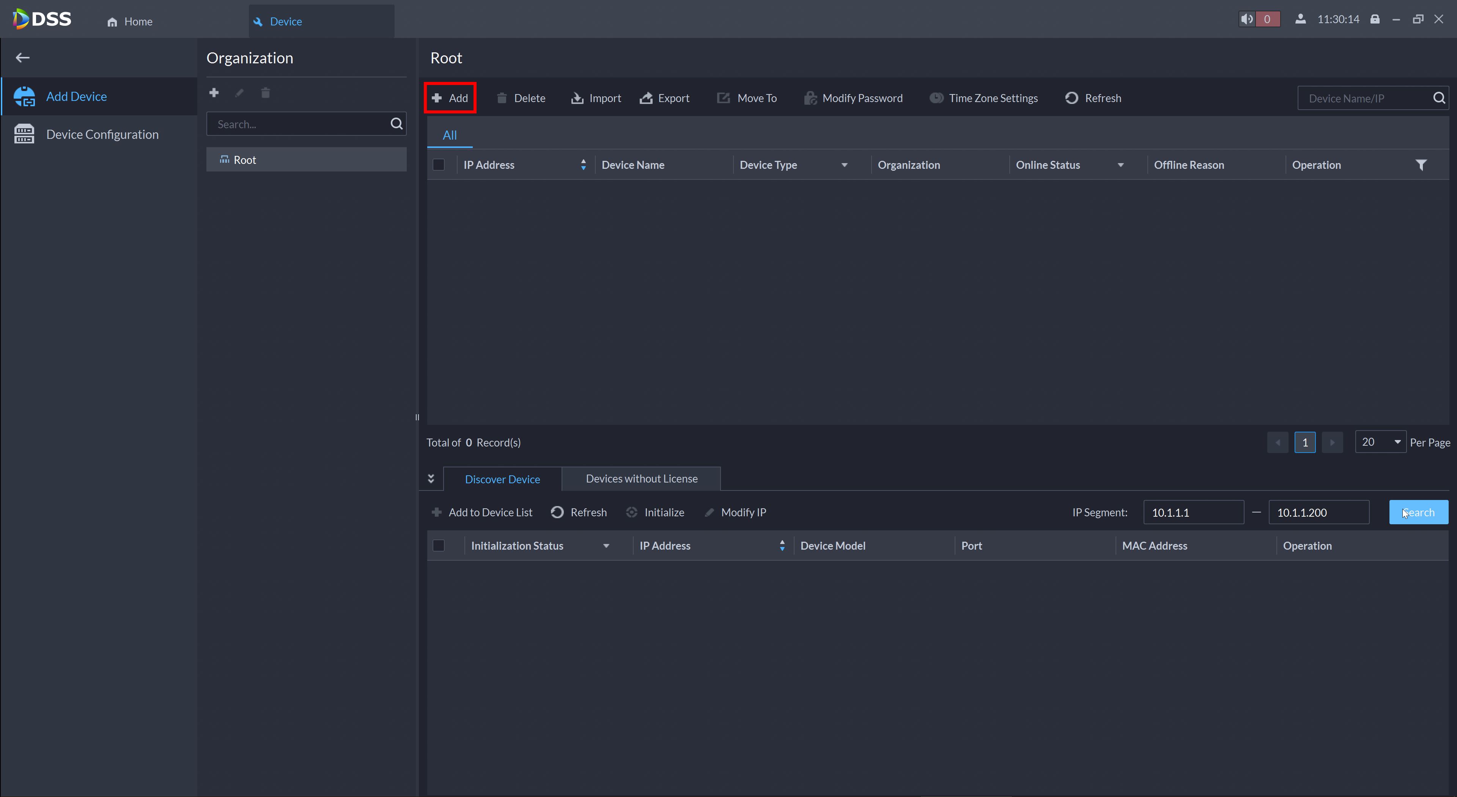
Task: Open the per page count dropdown
Action: click(1380, 442)
